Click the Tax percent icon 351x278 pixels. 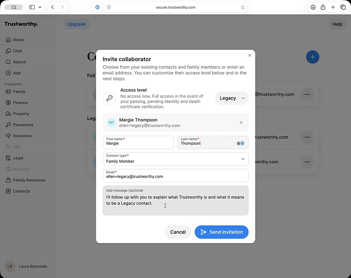[8, 147]
